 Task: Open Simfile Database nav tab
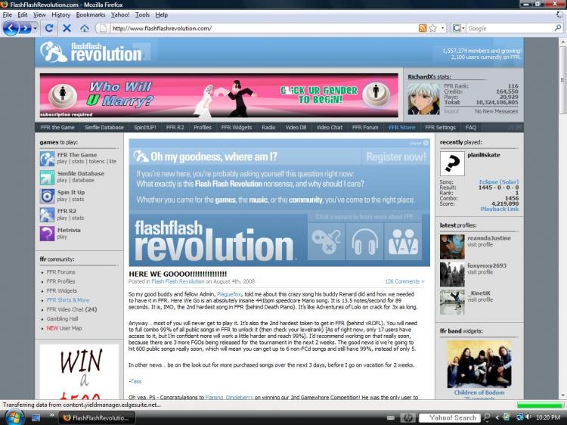pos(104,127)
